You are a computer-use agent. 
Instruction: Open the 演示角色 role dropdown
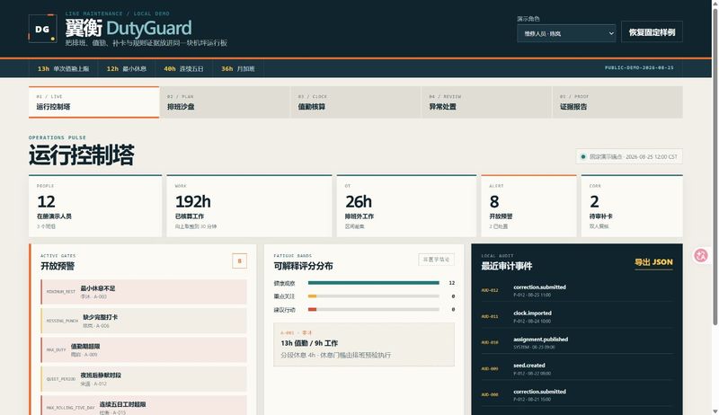(566, 33)
